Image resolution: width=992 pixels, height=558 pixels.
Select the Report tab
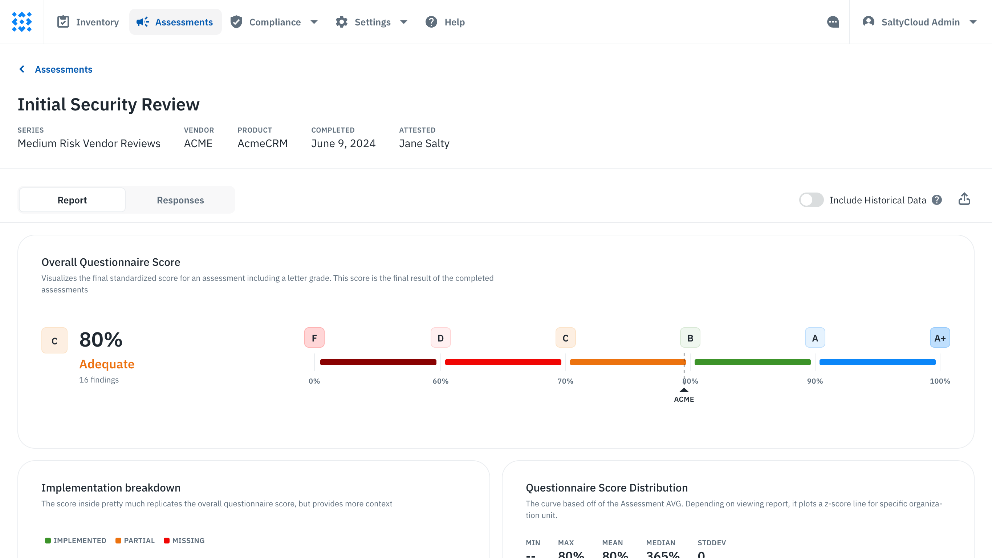72,200
